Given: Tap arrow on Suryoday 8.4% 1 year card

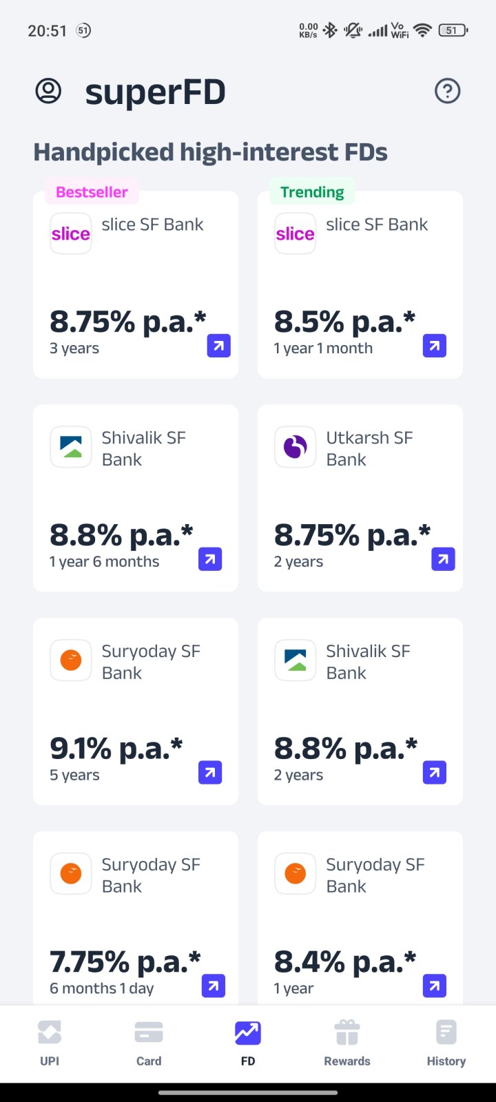Looking at the screenshot, I should 434,986.
